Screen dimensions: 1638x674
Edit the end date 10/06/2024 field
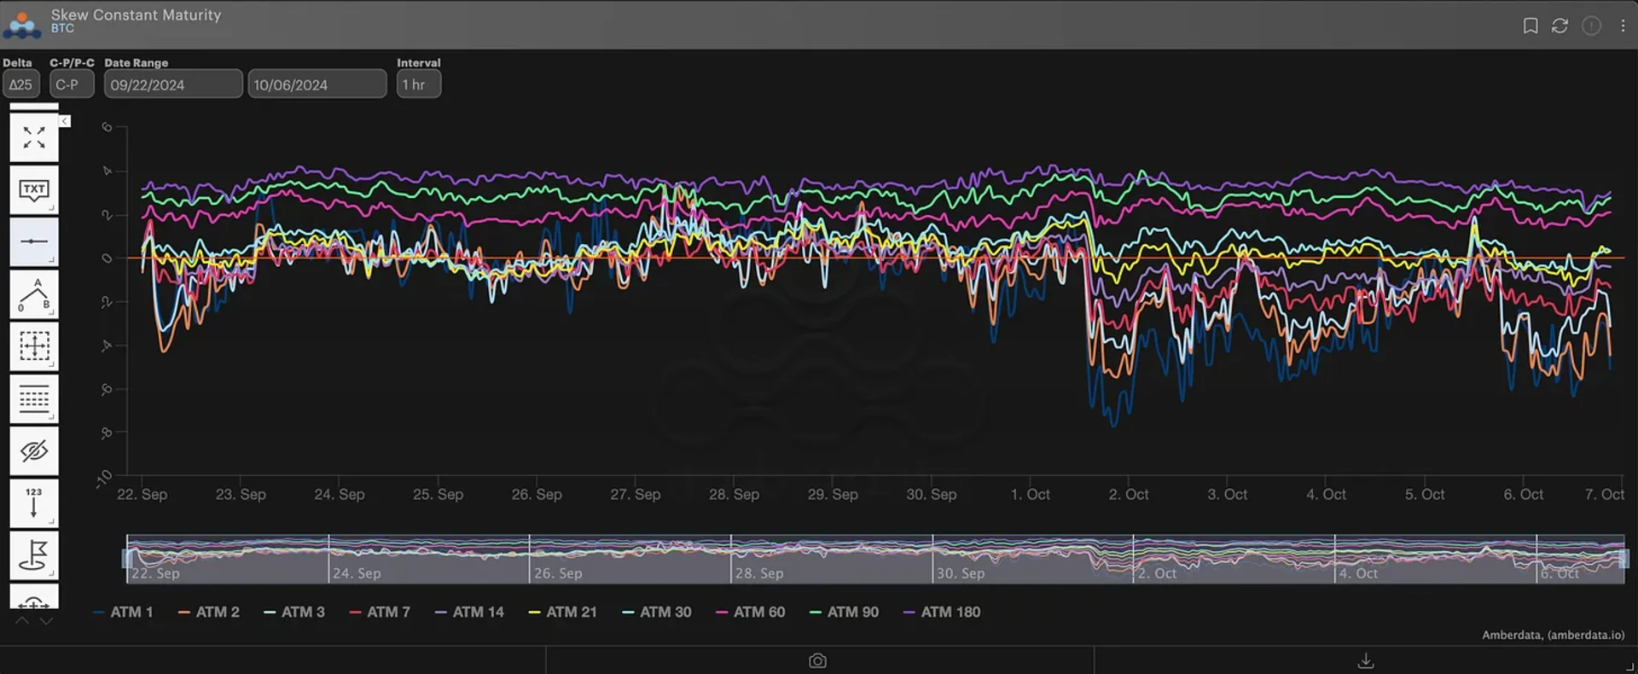(317, 84)
